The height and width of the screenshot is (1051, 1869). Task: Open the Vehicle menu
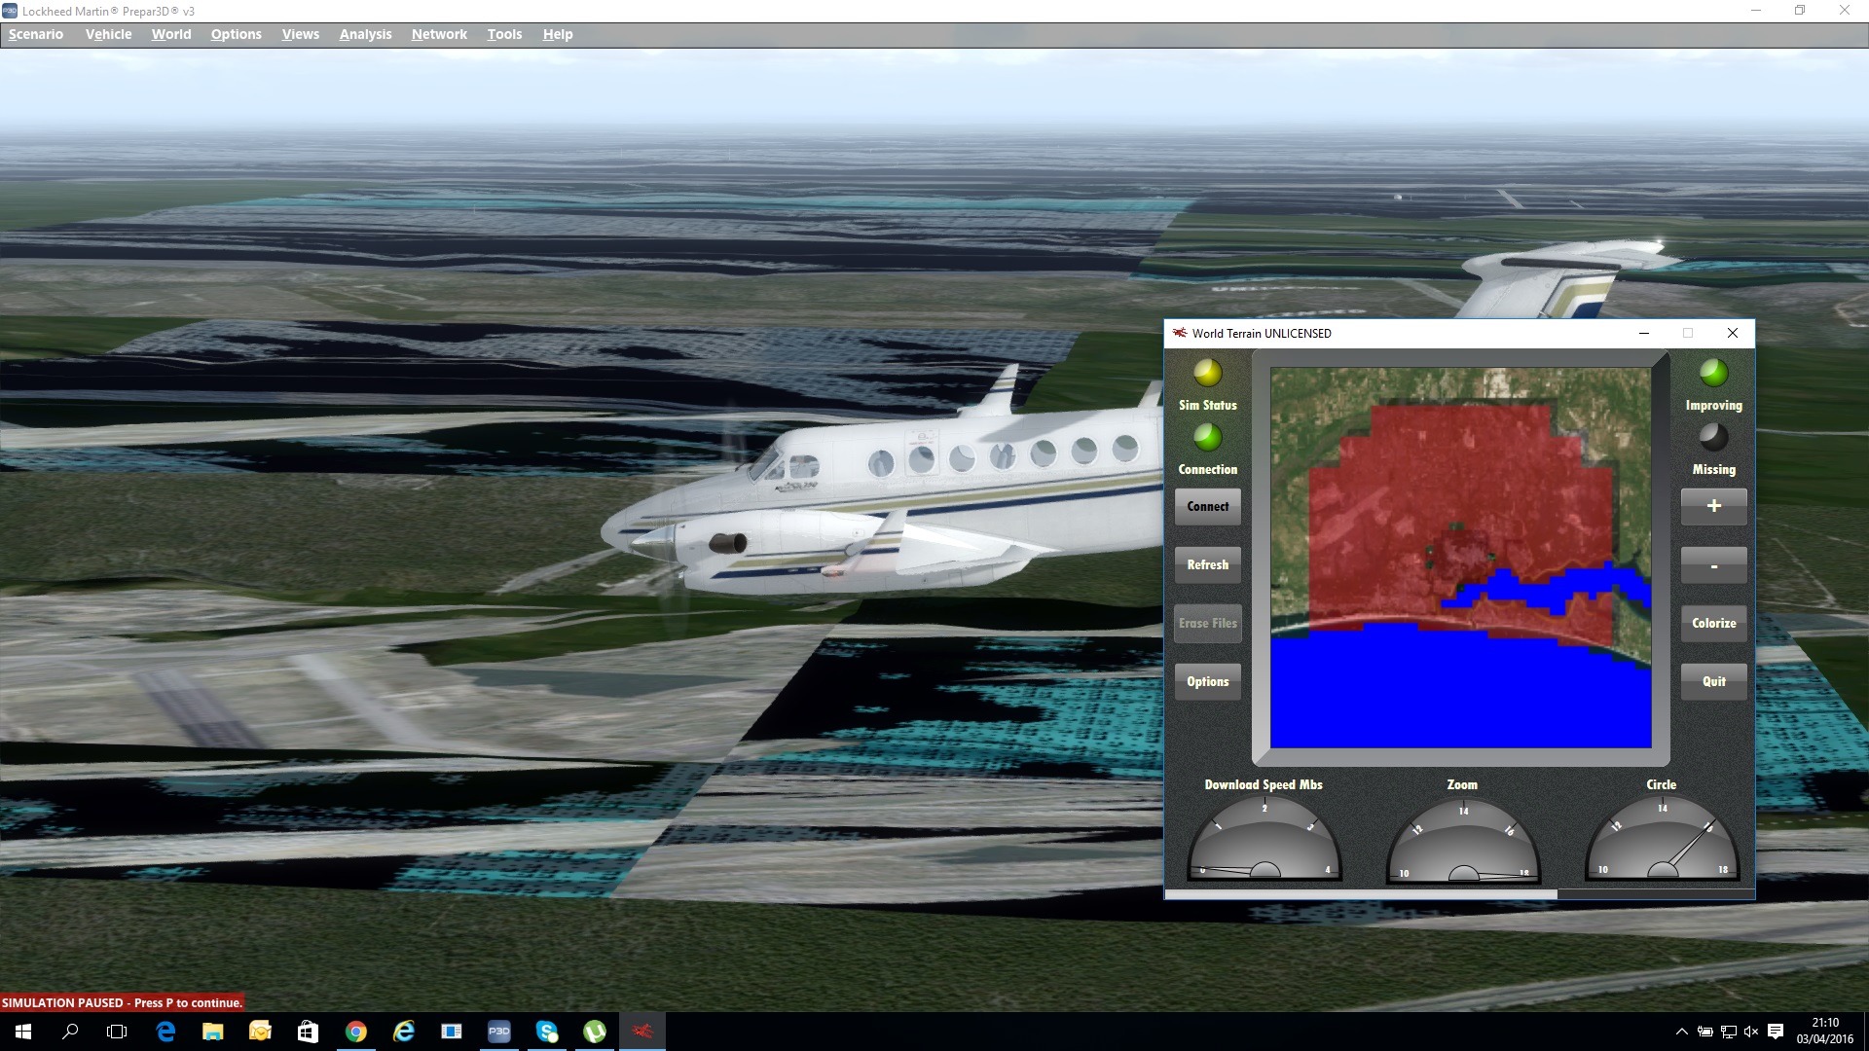click(x=108, y=34)
